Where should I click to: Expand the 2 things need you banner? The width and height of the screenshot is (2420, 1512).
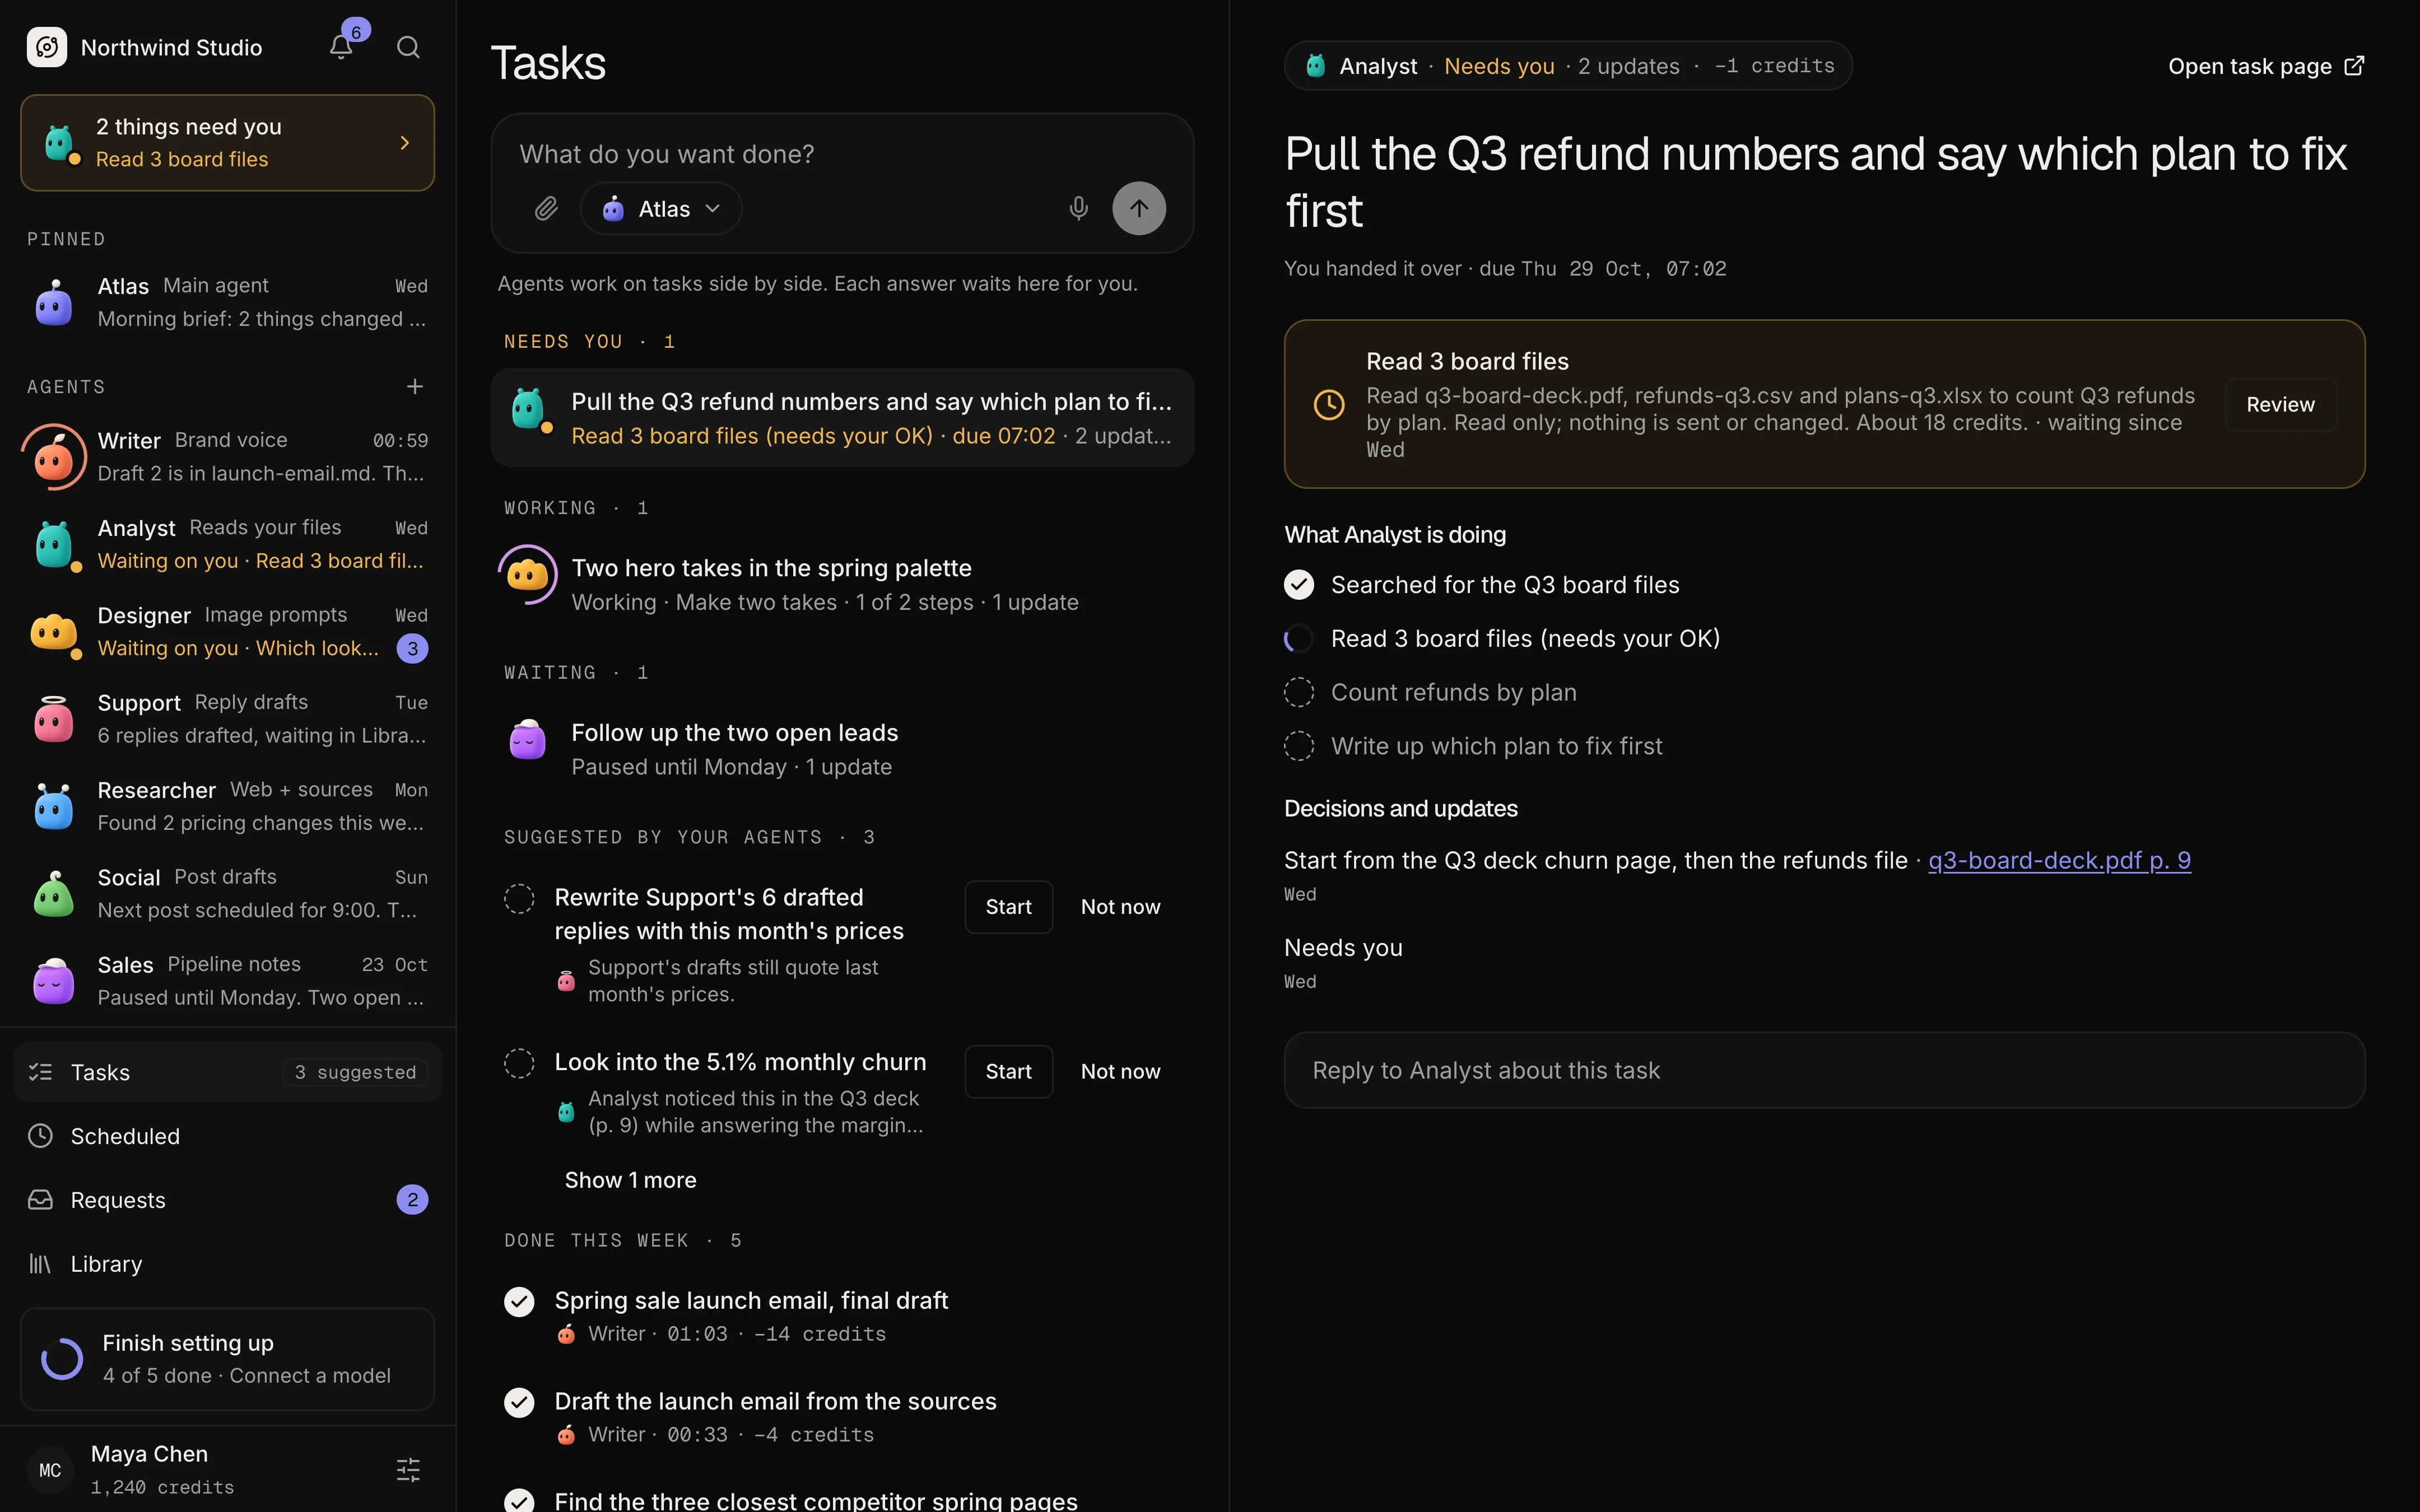click(228, 142)
